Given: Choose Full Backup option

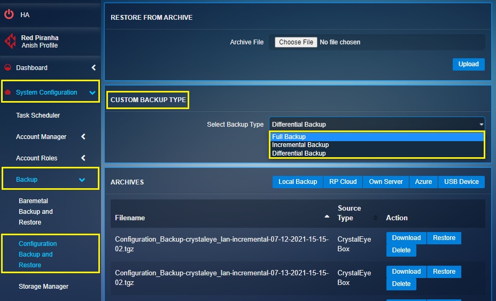Looking at the screenshot, I should pos(377,137).
